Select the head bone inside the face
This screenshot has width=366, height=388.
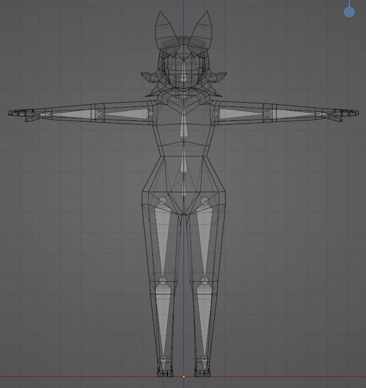184,71
